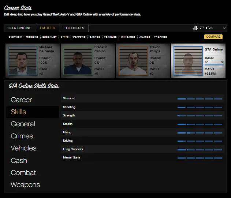Viewport: 231px width, 198px height.
Task: Click the Stamina skill progress bar
Action: pyautogui.click(x=200, y=99)
